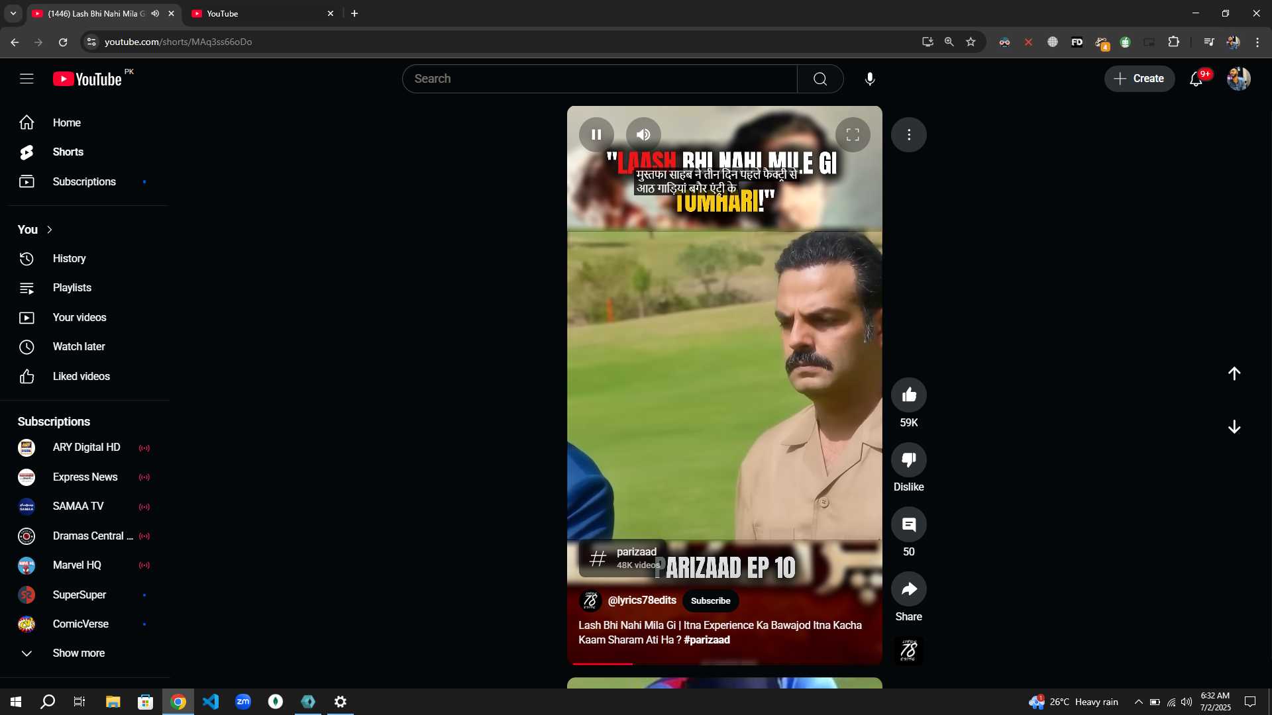Click the YouTube logo
1272x715 pixels.
click(87, 79)
